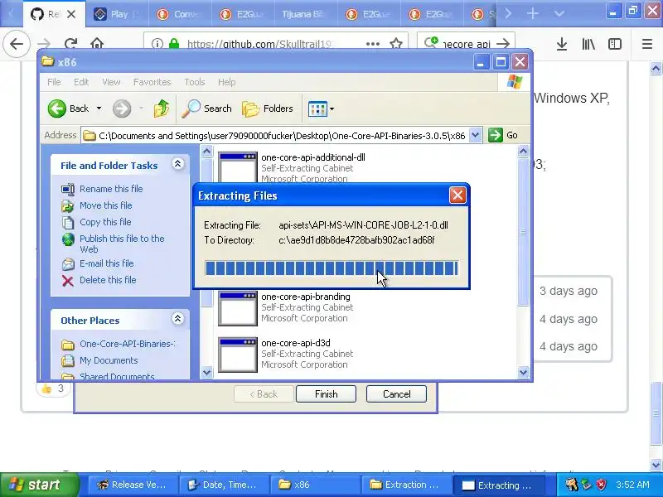Switch to Tijuana Firefox tab
This screenshot has height=497, width=663.
pos(305,14)
